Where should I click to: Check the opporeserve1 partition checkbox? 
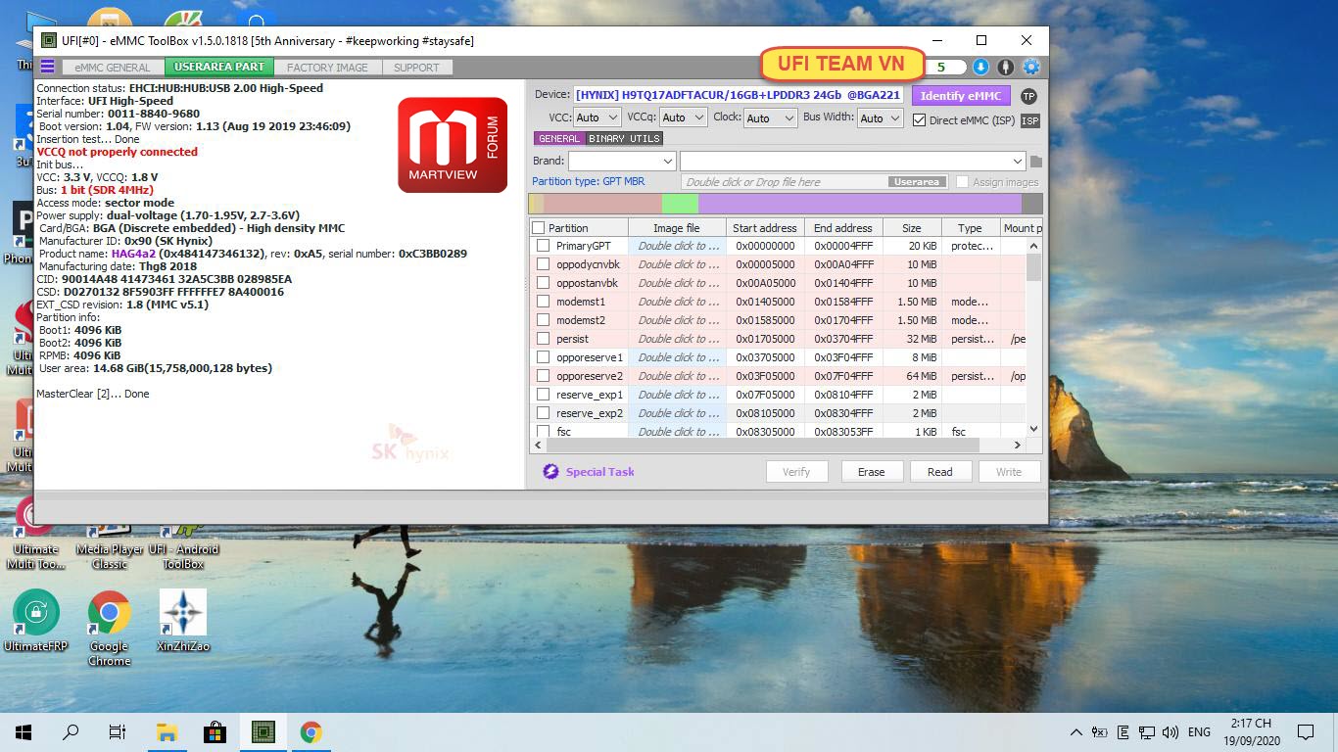pyautogui.click(x=543, y=357)
